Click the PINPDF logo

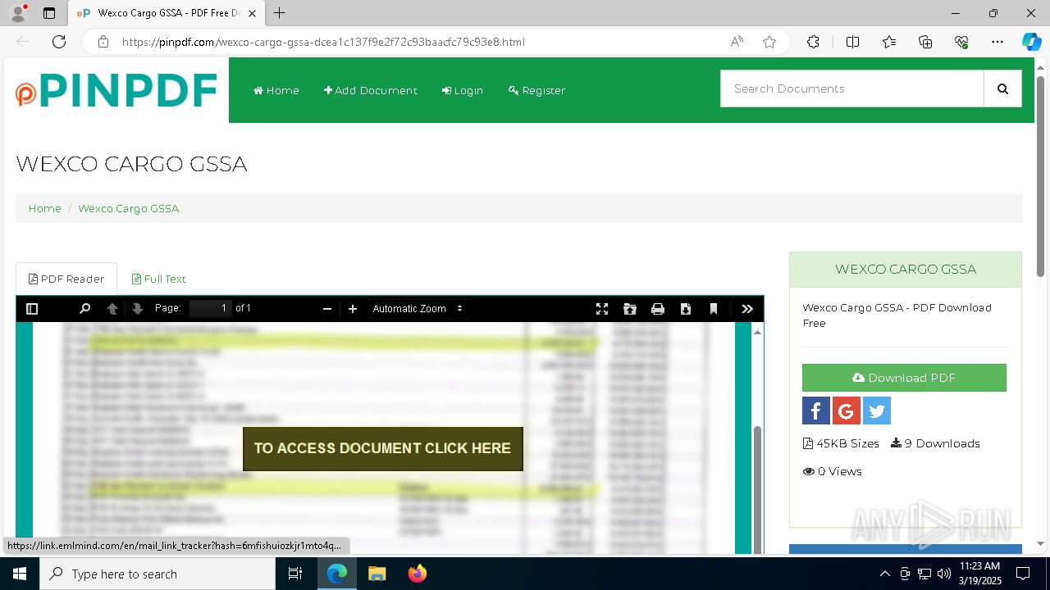click(x=116, y=90)
